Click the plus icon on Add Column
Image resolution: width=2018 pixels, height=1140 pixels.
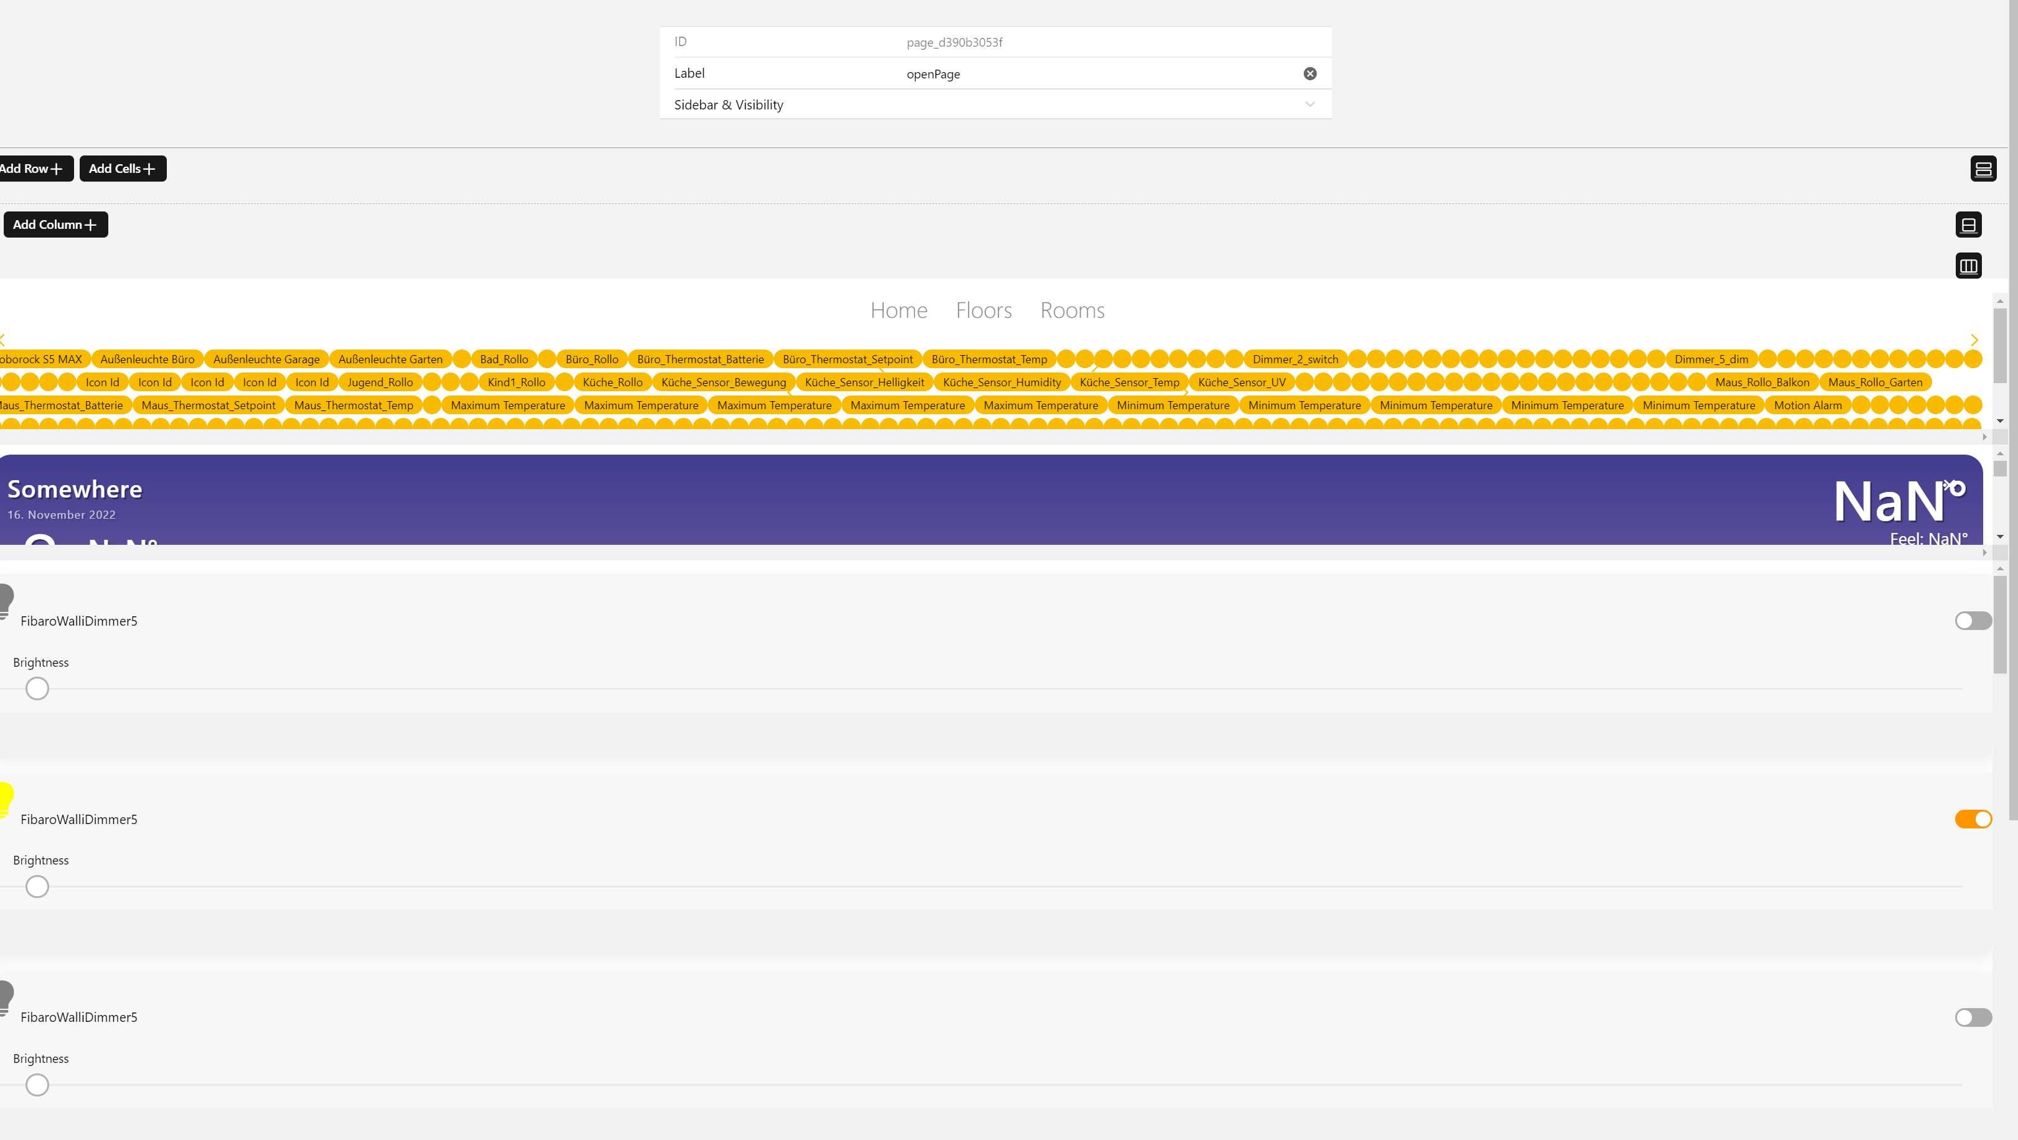click(91, 225)
